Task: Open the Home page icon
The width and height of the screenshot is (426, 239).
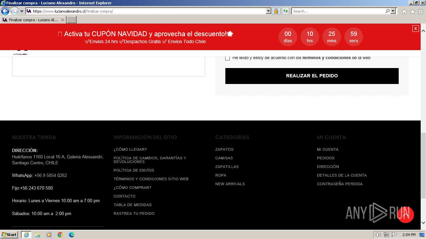Action: 404,12
